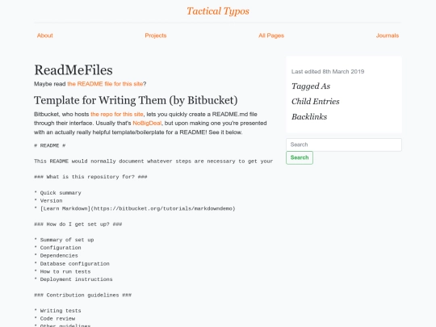Click the '* Quick summary' code line

point(57,193)
